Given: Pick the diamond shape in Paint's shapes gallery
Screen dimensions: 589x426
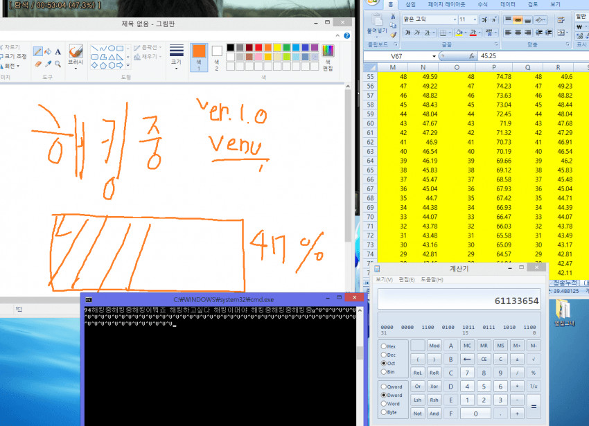Looking at the screenshot, I should tap(95, 65).
